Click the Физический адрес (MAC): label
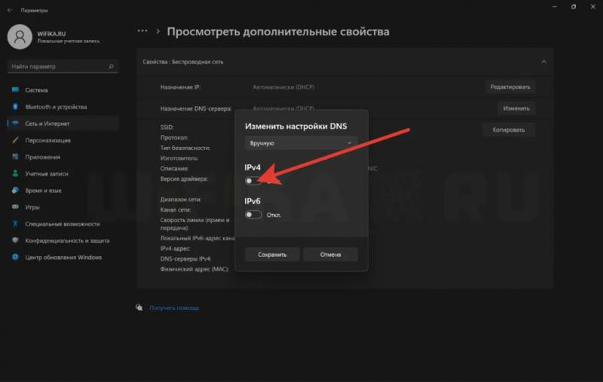Image resolution: width=603 pixels, height=382 pixels. [x=194, y=270]
